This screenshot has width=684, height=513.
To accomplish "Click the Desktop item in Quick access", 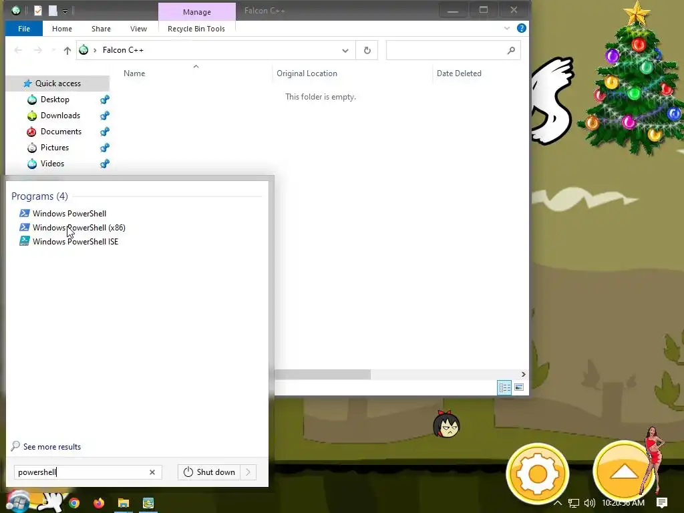I will pos(55,100).
